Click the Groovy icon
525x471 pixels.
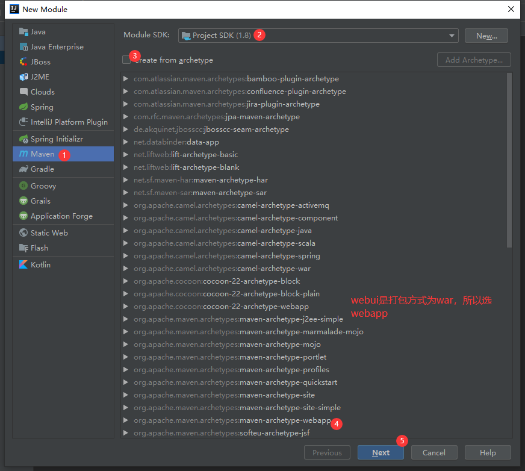pos(23,186)
